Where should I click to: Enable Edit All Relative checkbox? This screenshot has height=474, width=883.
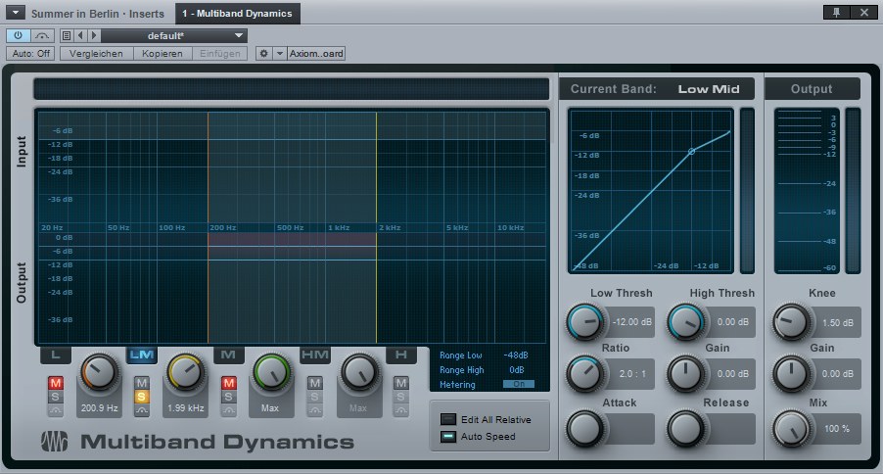coord(448,419)
